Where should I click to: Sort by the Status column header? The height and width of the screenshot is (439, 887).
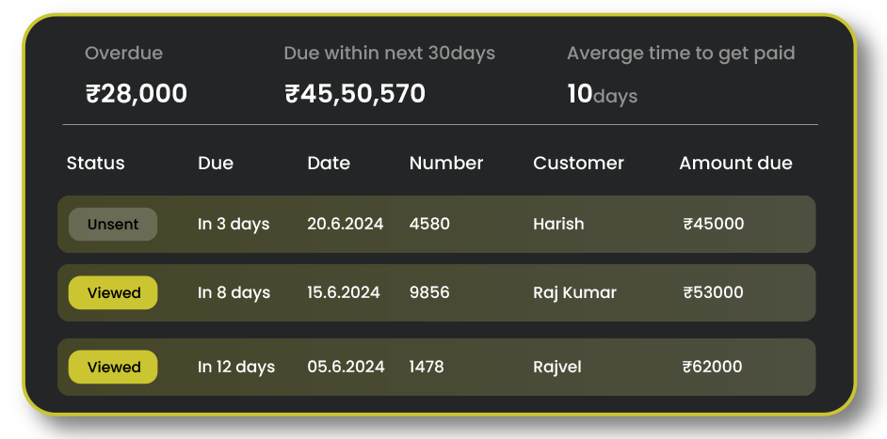pyautogui.click(x=95, y=164)
